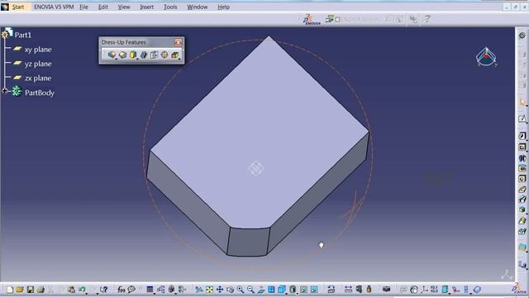This screenshot has height=298, width=529.
Task: Open the File menu
Action: point(83,7)
